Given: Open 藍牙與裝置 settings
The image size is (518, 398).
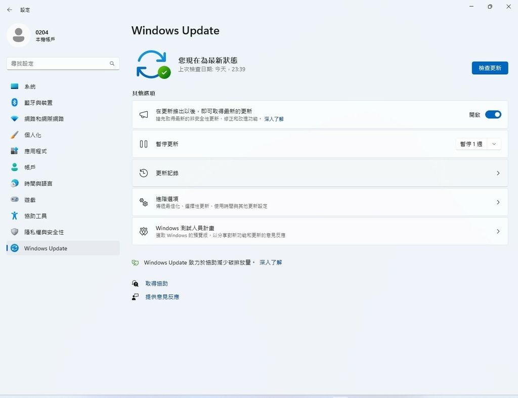Looking at the screenshot, I should (x=63, y=102).
